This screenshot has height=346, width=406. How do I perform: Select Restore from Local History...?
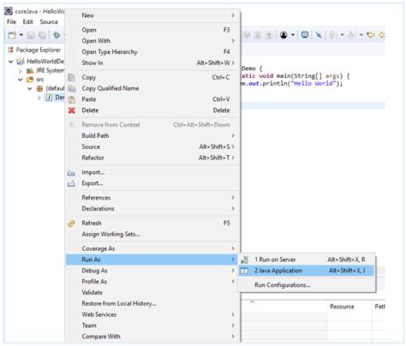pyautogui.click(x=119, y=303)
